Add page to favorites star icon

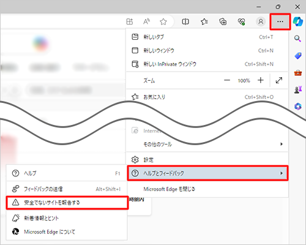coord(163,21)
